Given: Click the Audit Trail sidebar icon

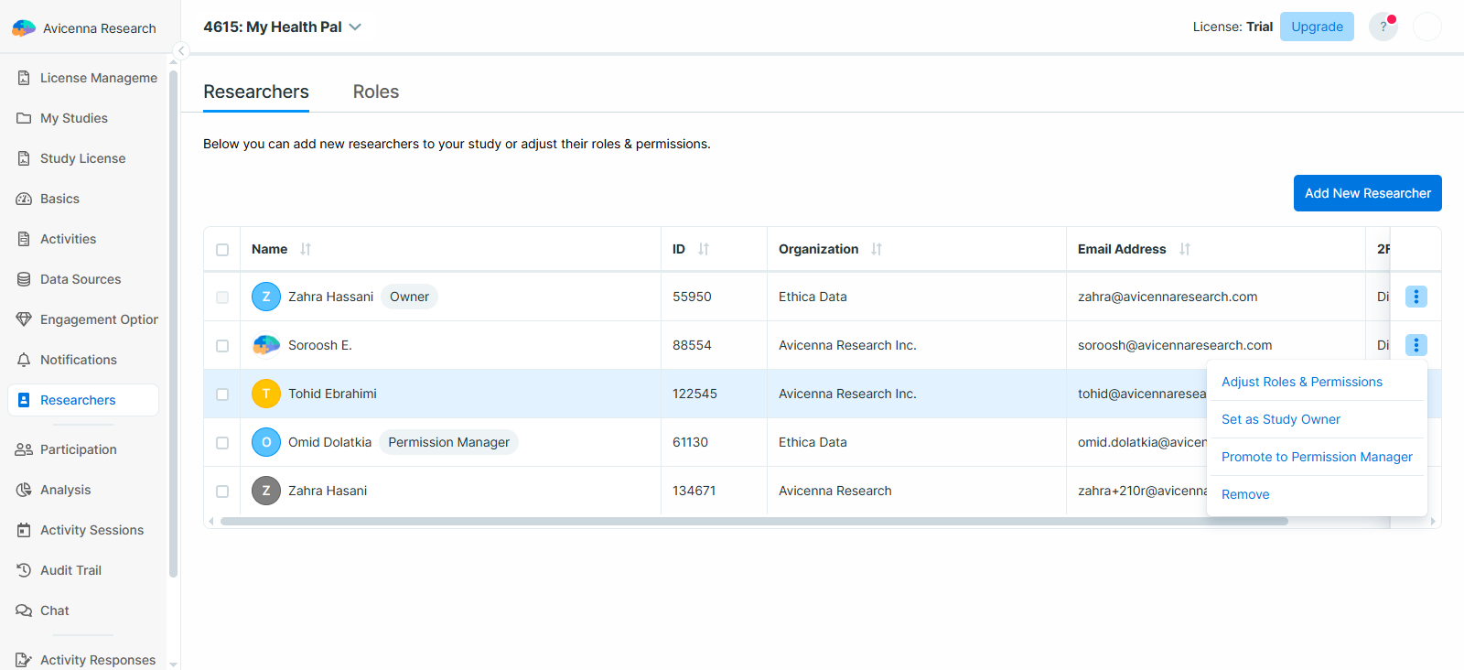Looking at the screenshot, I should tap(24, 570).
